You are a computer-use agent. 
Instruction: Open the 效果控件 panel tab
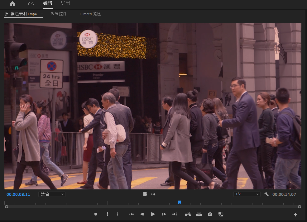point(59,14)
